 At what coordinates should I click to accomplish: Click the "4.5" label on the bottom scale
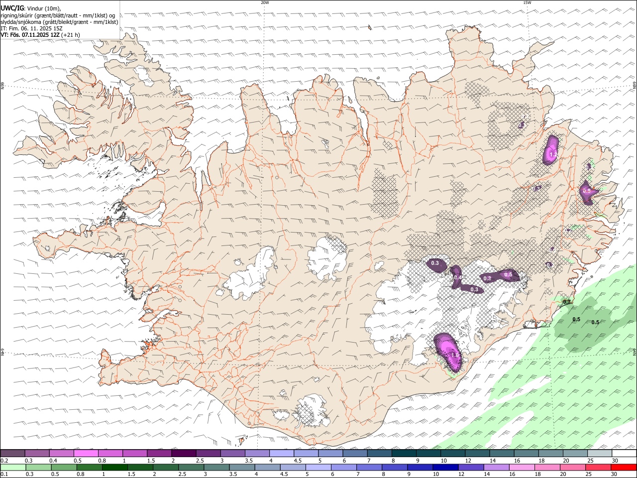pyautogui.click(x=284, y=475)
